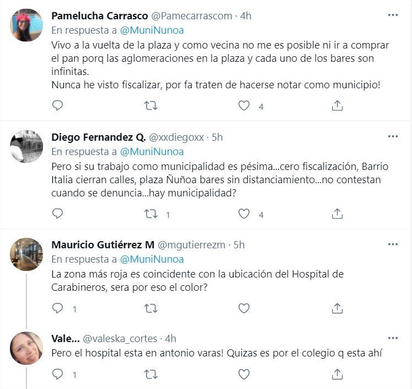412x389 pixels.
Task: Retweet Diego Fernandez Q.'s tweet
Action: (x=150, y=214)
